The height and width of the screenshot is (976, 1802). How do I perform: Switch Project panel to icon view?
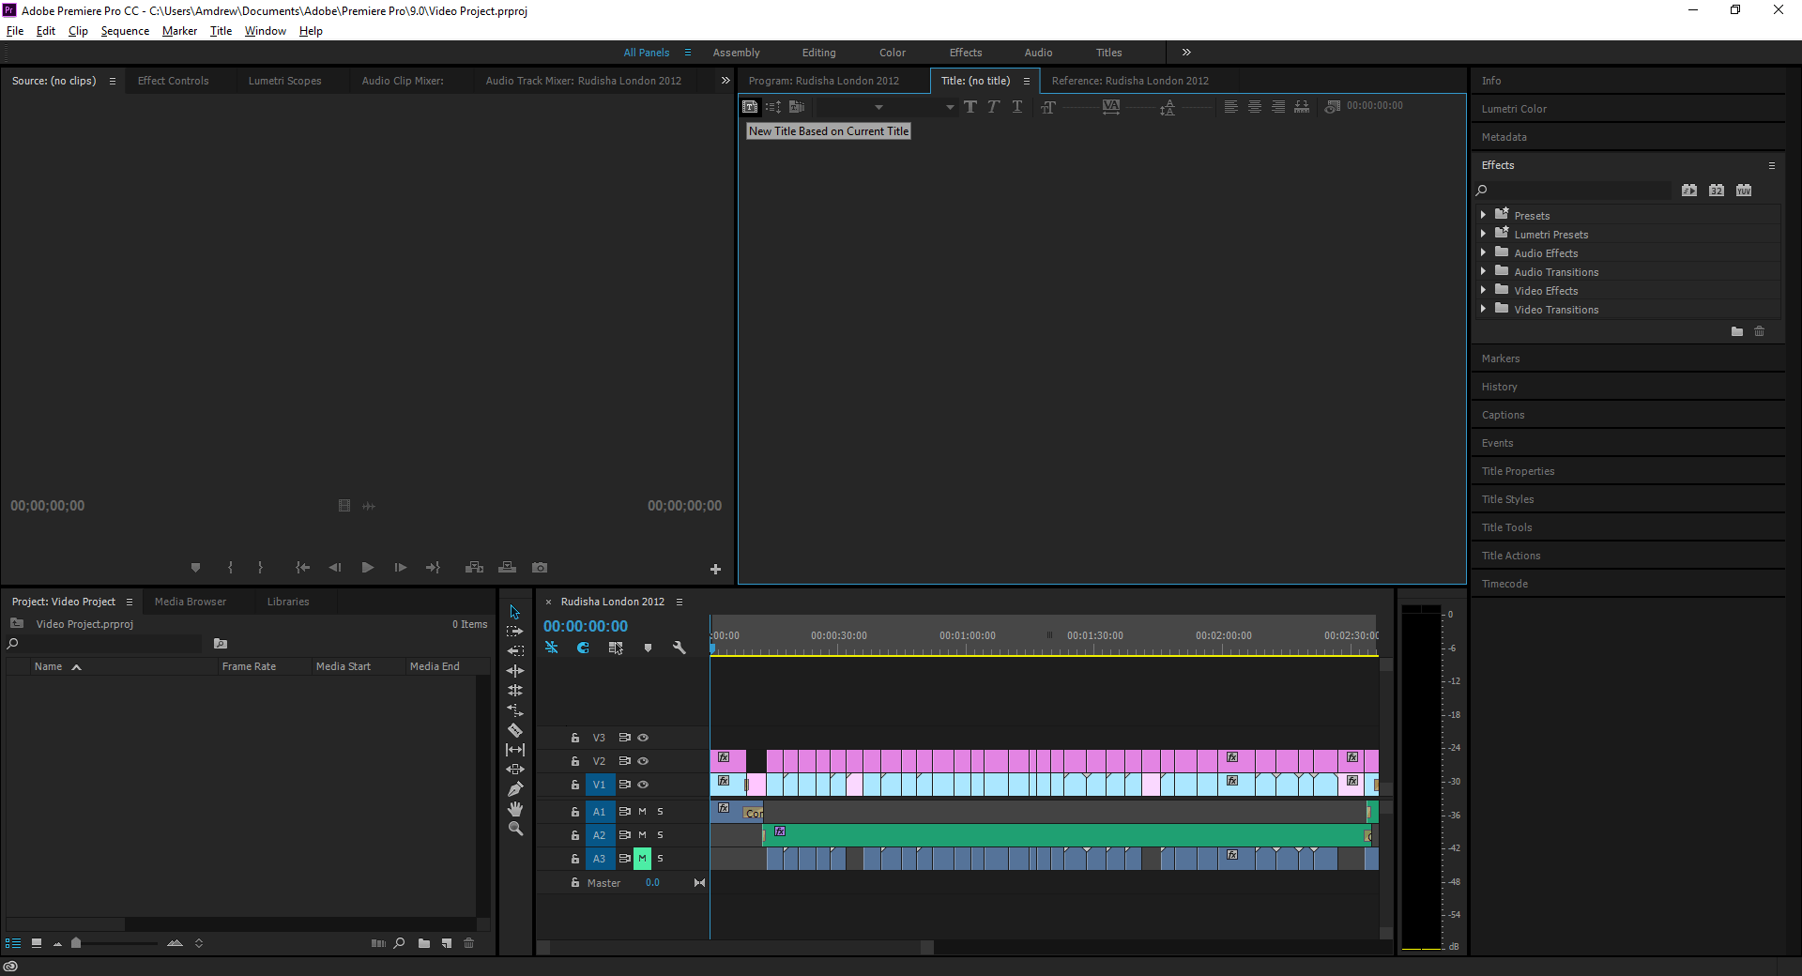(37, 943)
